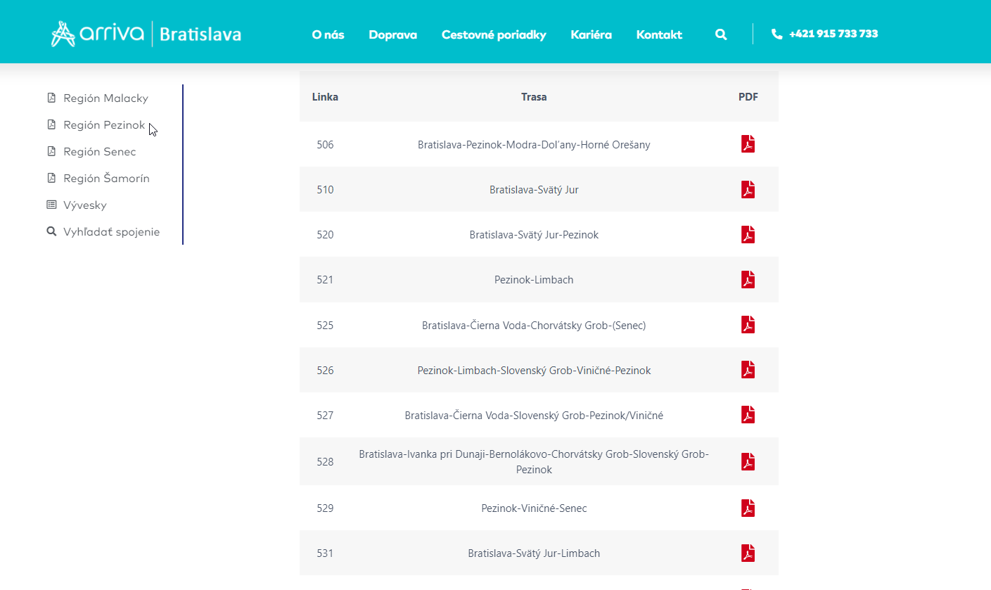Open the PDF for line 529 Pezinok-Viničné-Senec
This screenshot has height=590, width=991.
click(x=748, y=508)
